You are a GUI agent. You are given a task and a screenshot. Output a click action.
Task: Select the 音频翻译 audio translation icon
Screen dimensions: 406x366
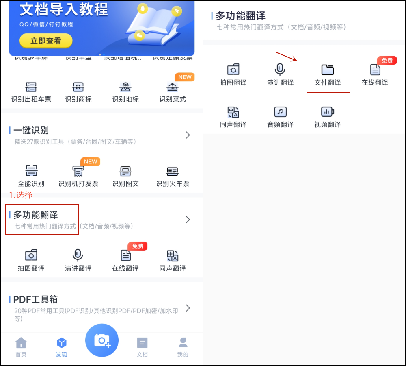pyautogui.click(x=280, y=117)
